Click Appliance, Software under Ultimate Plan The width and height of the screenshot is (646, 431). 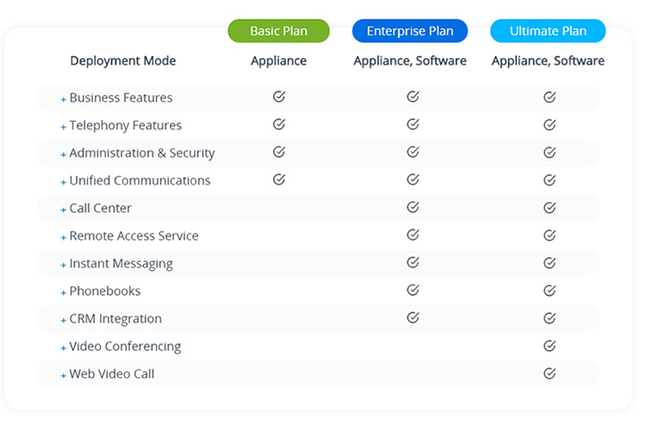pos(548,61)
